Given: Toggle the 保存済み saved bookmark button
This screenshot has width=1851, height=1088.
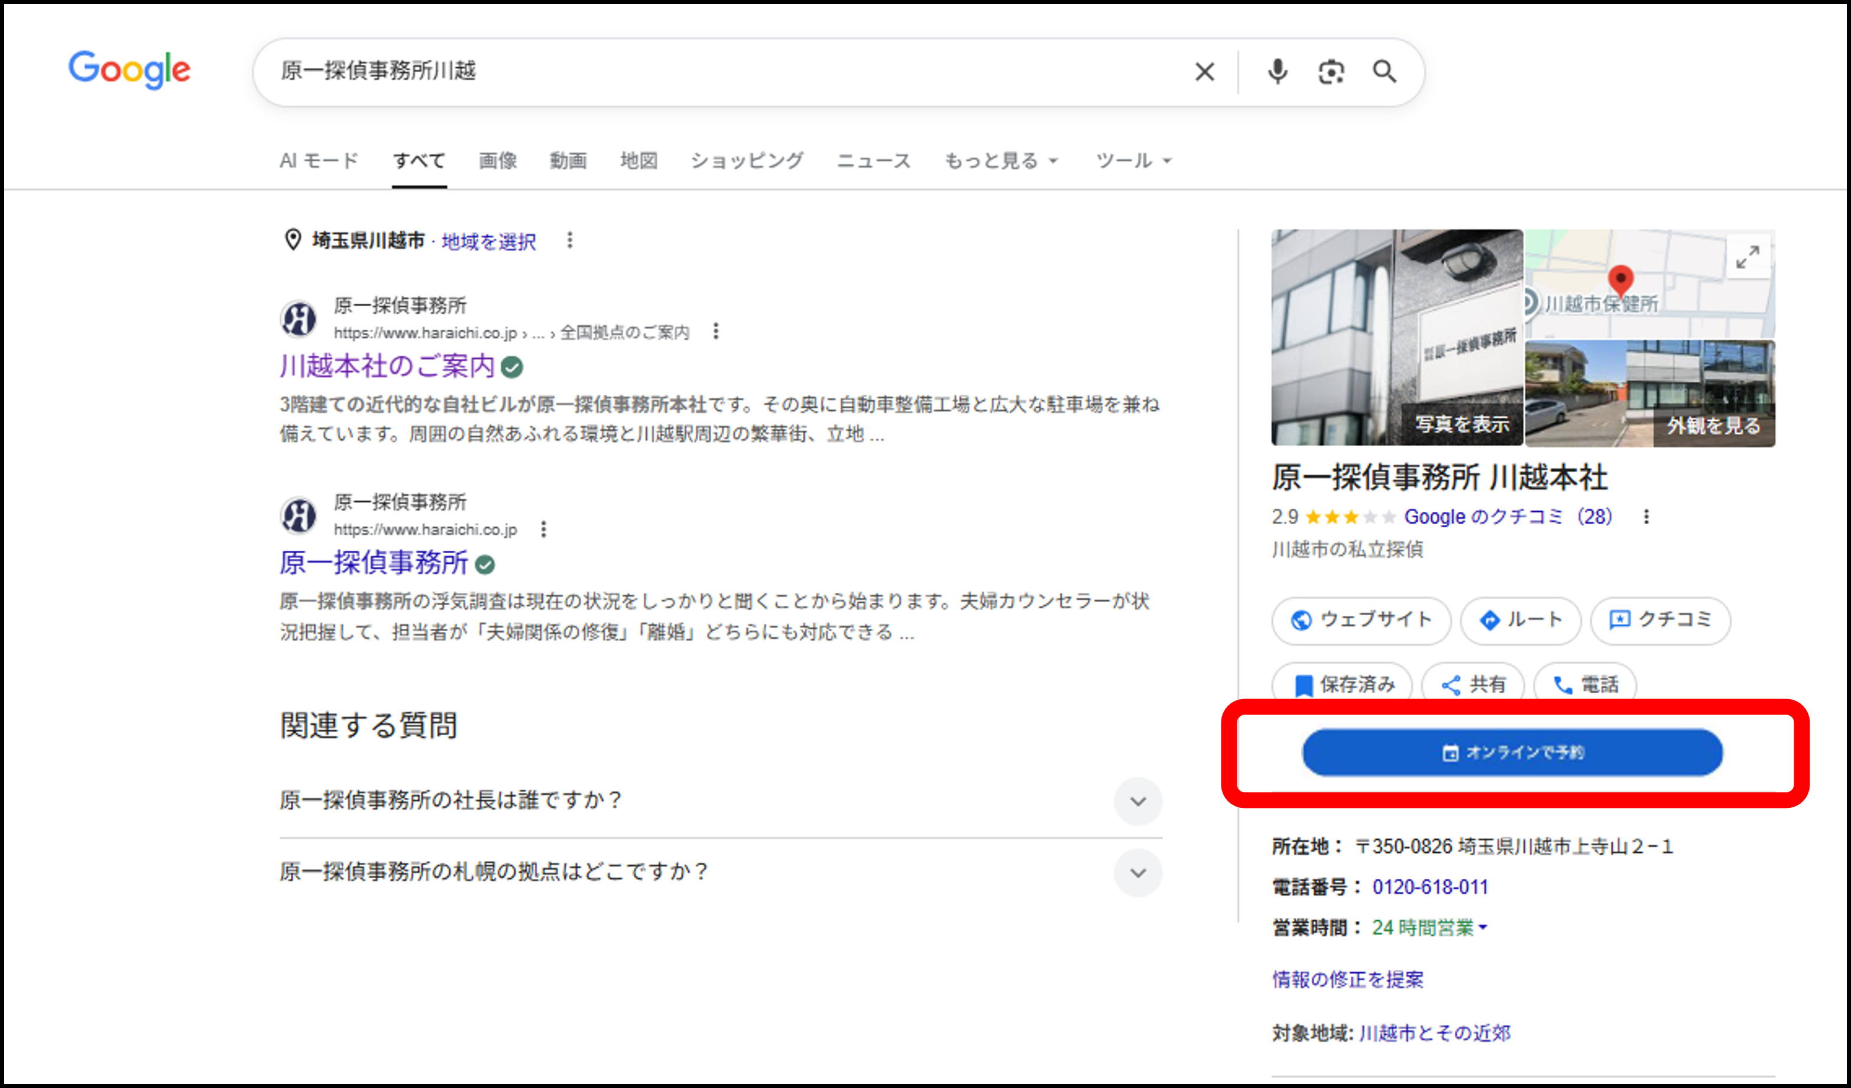Looking at the screenshot, I should click(1342, 684).
